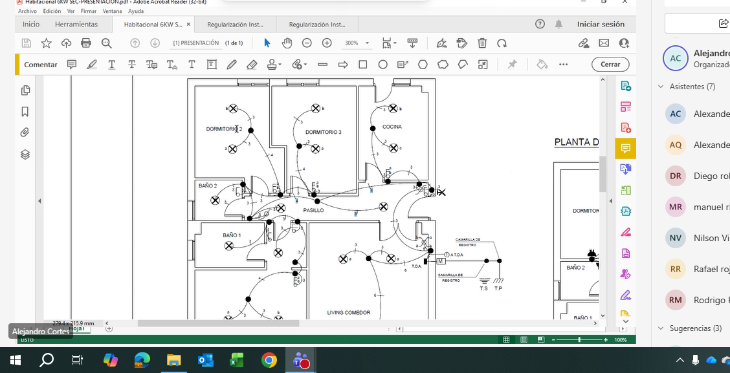Add a sticky note comment

coord(72,65)
